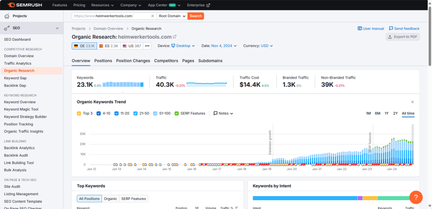Expand the Root Domain dropdown

point(172,16)
